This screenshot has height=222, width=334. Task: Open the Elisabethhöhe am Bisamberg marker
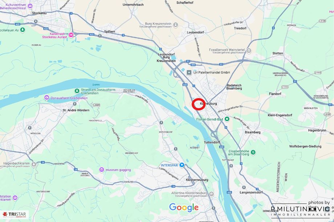pyautogui.click(x=253, y=152)
